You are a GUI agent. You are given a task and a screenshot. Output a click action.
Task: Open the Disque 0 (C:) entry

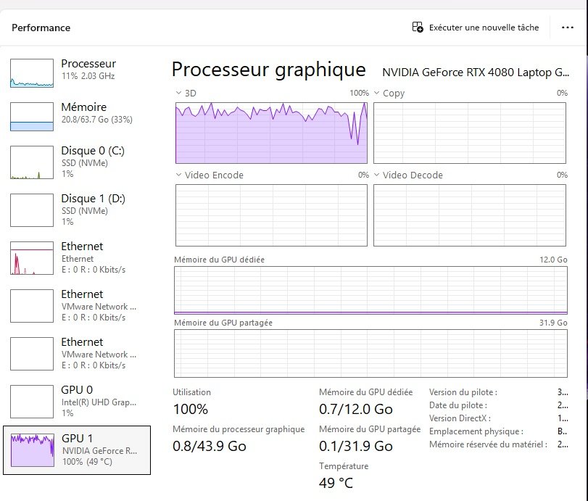(x=77, y=162)
